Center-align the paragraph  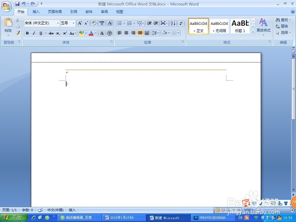click(x=126, y=33)
